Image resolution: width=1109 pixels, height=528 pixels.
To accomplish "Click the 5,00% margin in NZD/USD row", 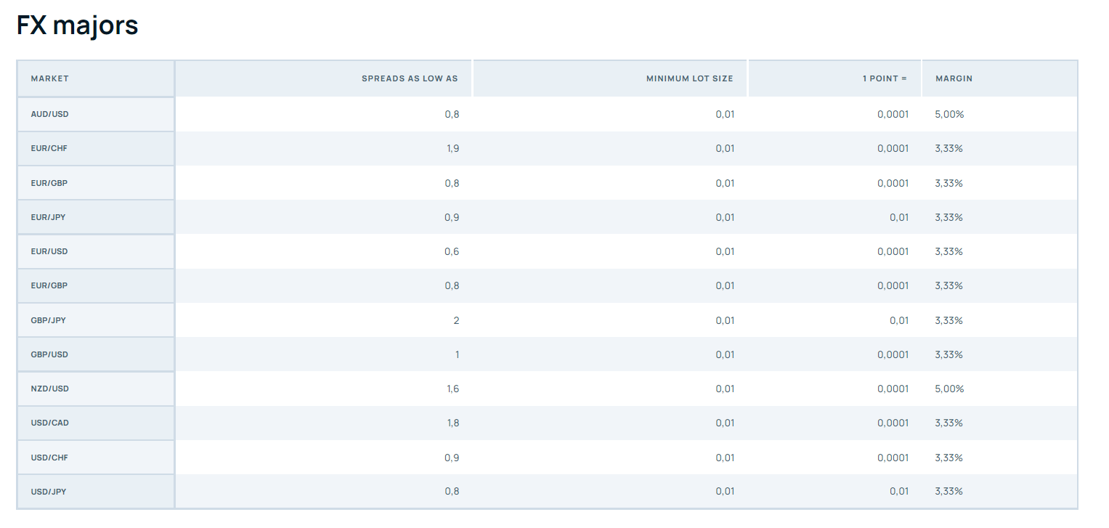I will pyautogui.click(x=949, y=389).
